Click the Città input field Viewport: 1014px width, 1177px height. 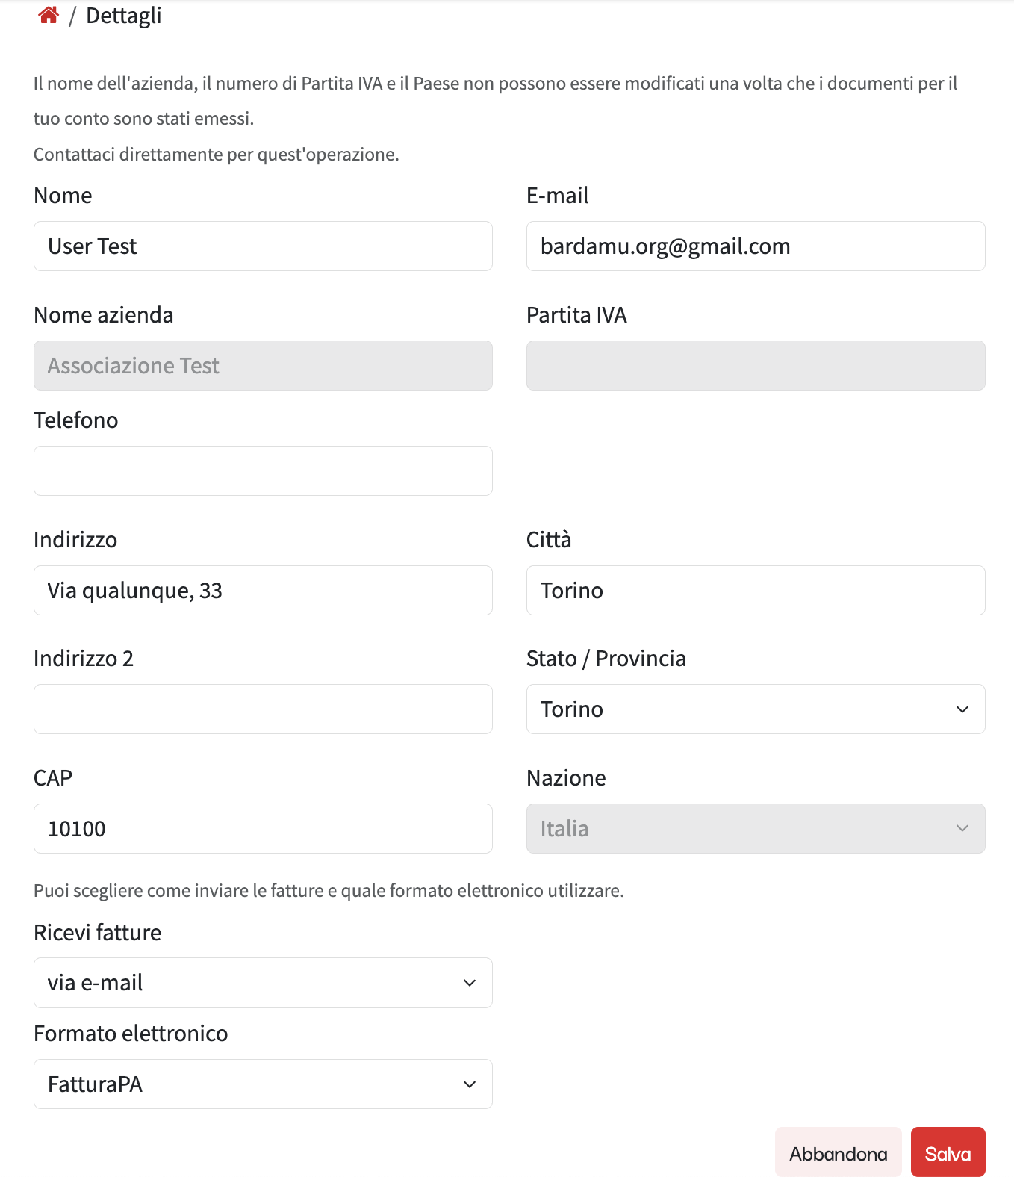pyautogui.click(x=756, y=591)
